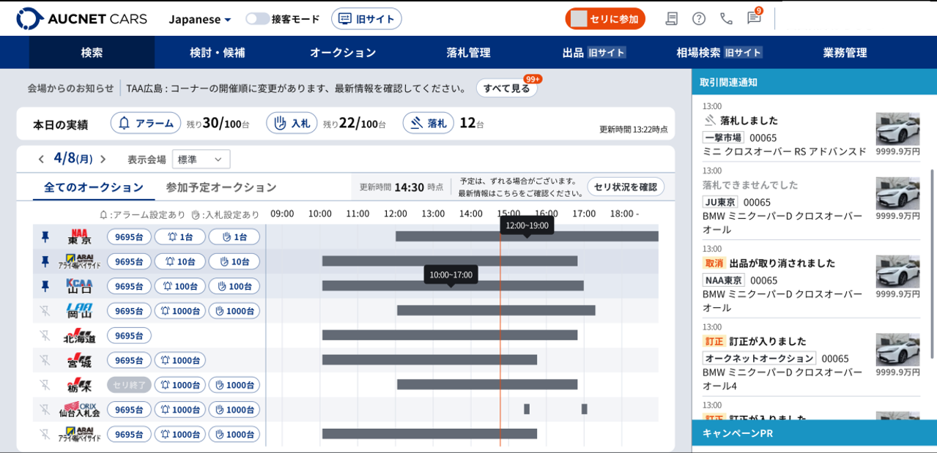
Task: Toggle the 接客モード switch
Action: click(257, 19)
